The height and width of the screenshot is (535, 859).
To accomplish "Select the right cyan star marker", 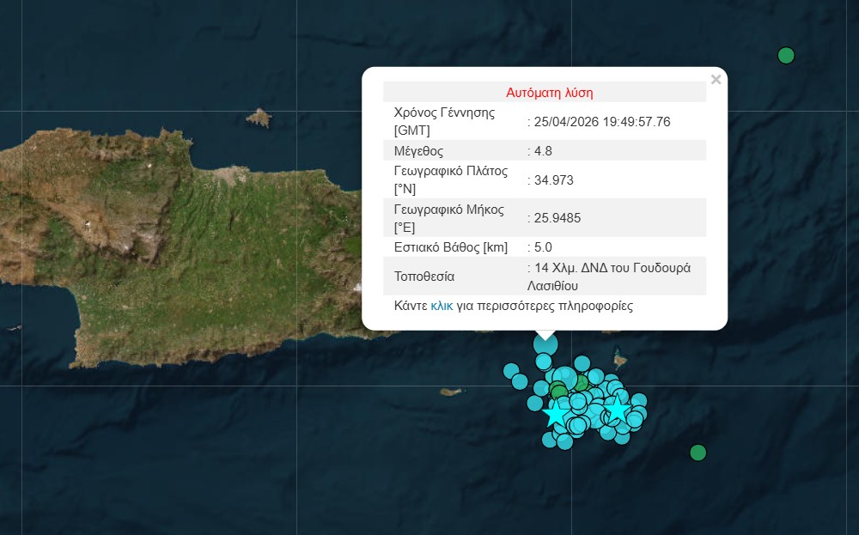I will point(617,409).
